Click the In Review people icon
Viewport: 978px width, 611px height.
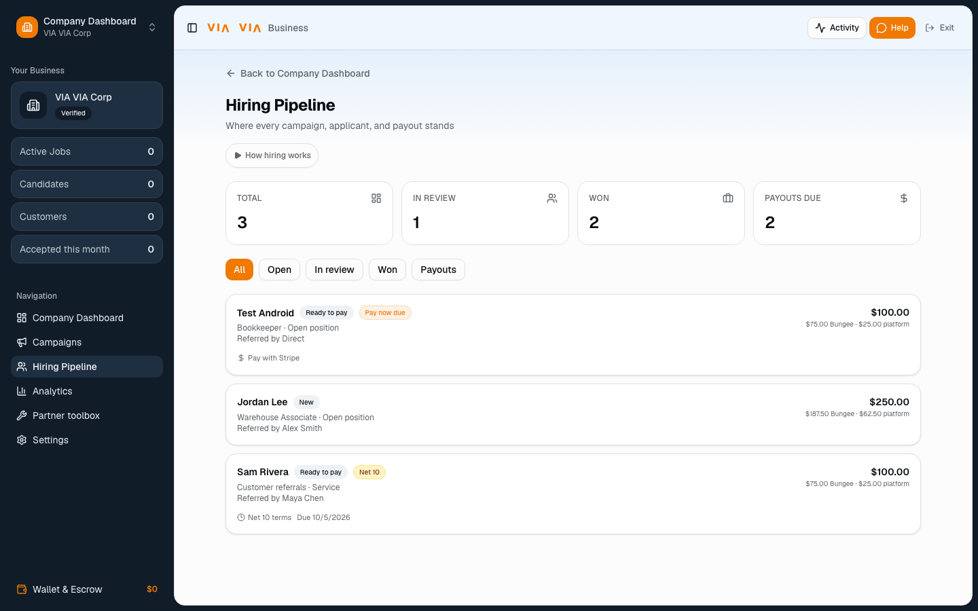pos(552,198)
